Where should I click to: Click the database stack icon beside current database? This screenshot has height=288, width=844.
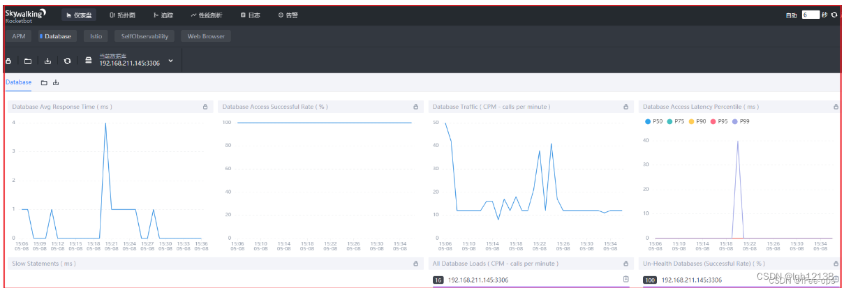[89, 61]
